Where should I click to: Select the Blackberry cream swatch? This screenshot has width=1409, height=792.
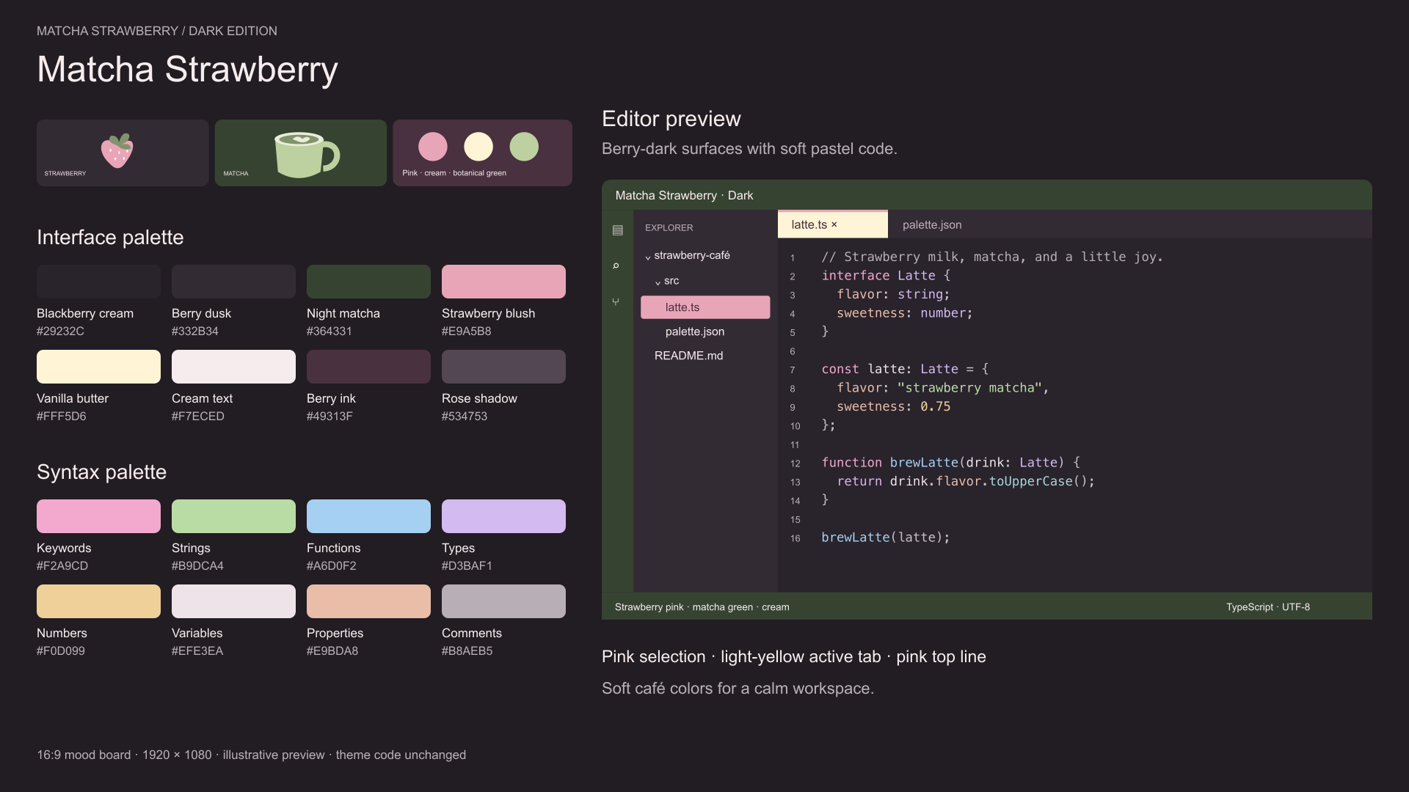(98, 282)
